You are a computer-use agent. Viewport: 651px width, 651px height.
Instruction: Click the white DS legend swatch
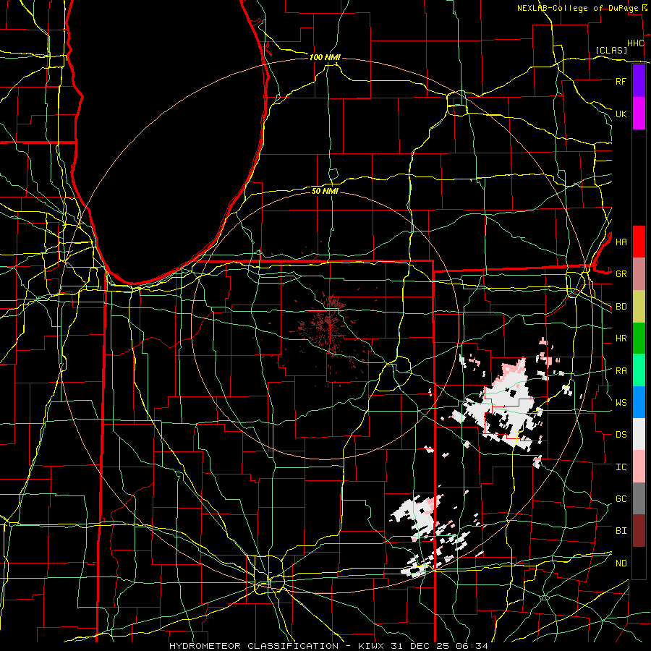(639, 434)
